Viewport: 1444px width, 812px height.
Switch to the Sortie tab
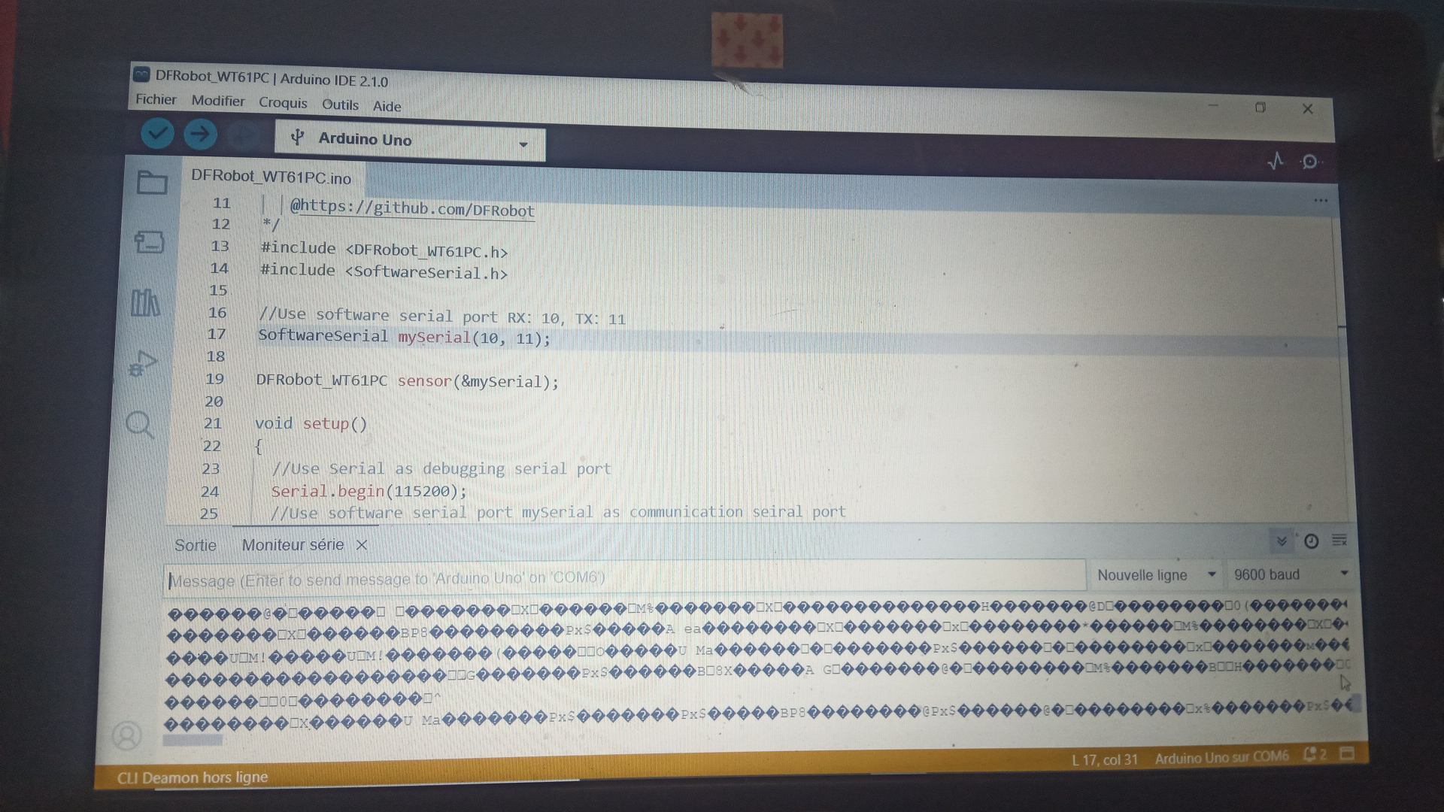[196, 545]
